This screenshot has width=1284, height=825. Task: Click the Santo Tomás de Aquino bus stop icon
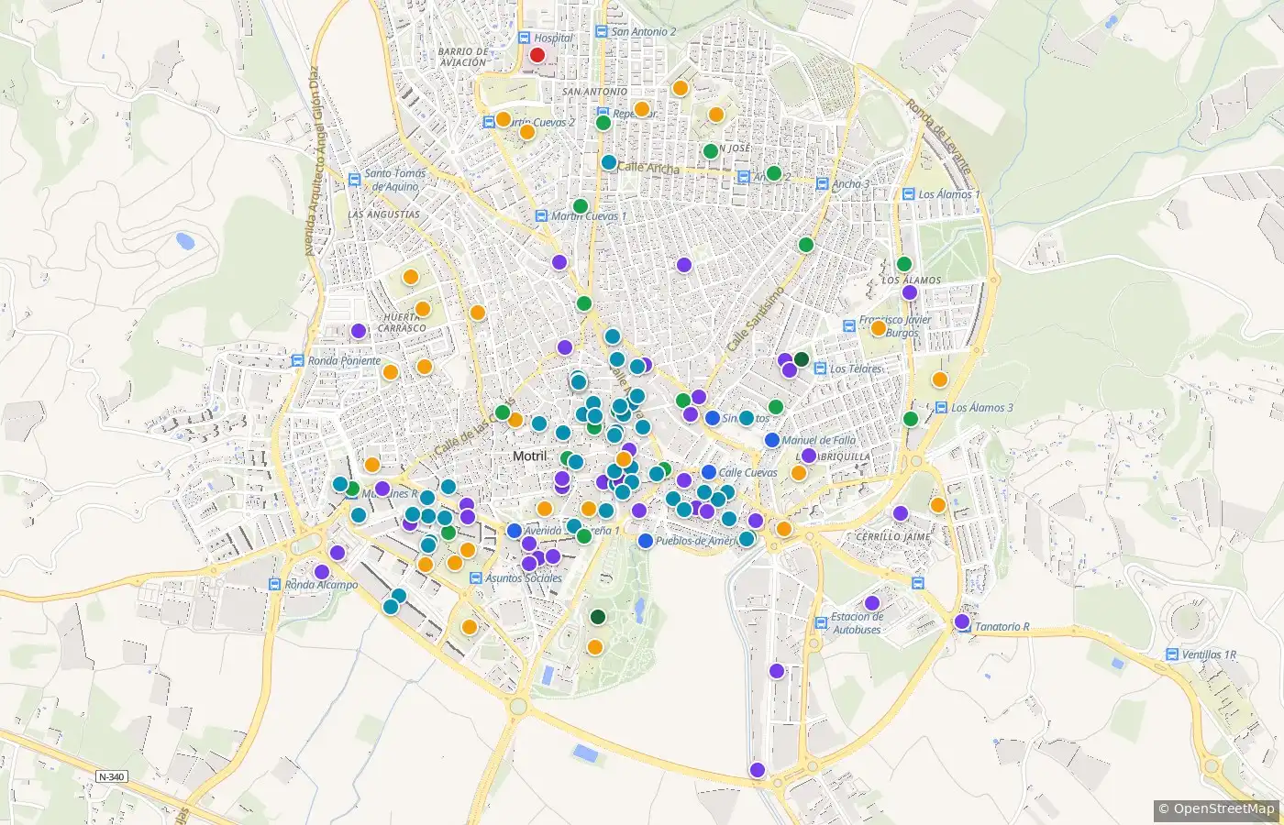(355, 180)
